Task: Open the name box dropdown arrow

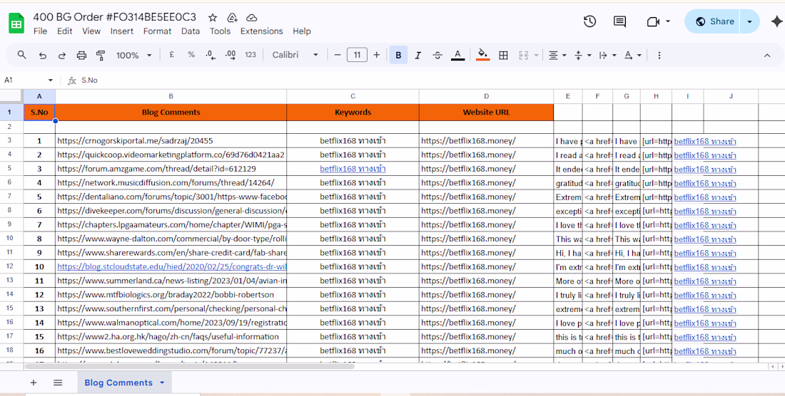Action: pos(50,80)
